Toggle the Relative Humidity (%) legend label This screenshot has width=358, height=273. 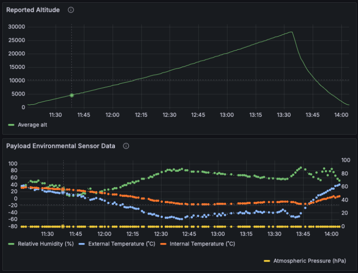pos(45,244)
